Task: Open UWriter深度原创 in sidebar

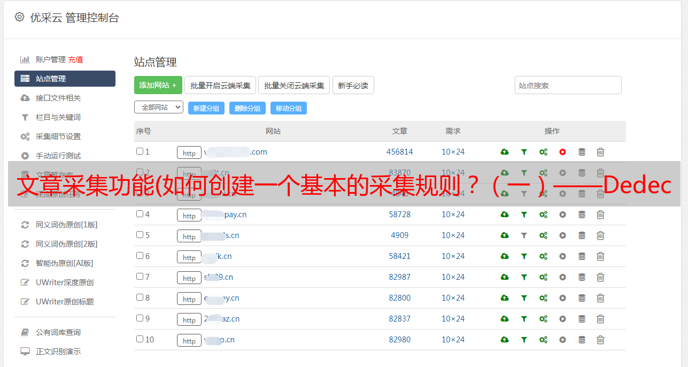Action: (65, 282)
